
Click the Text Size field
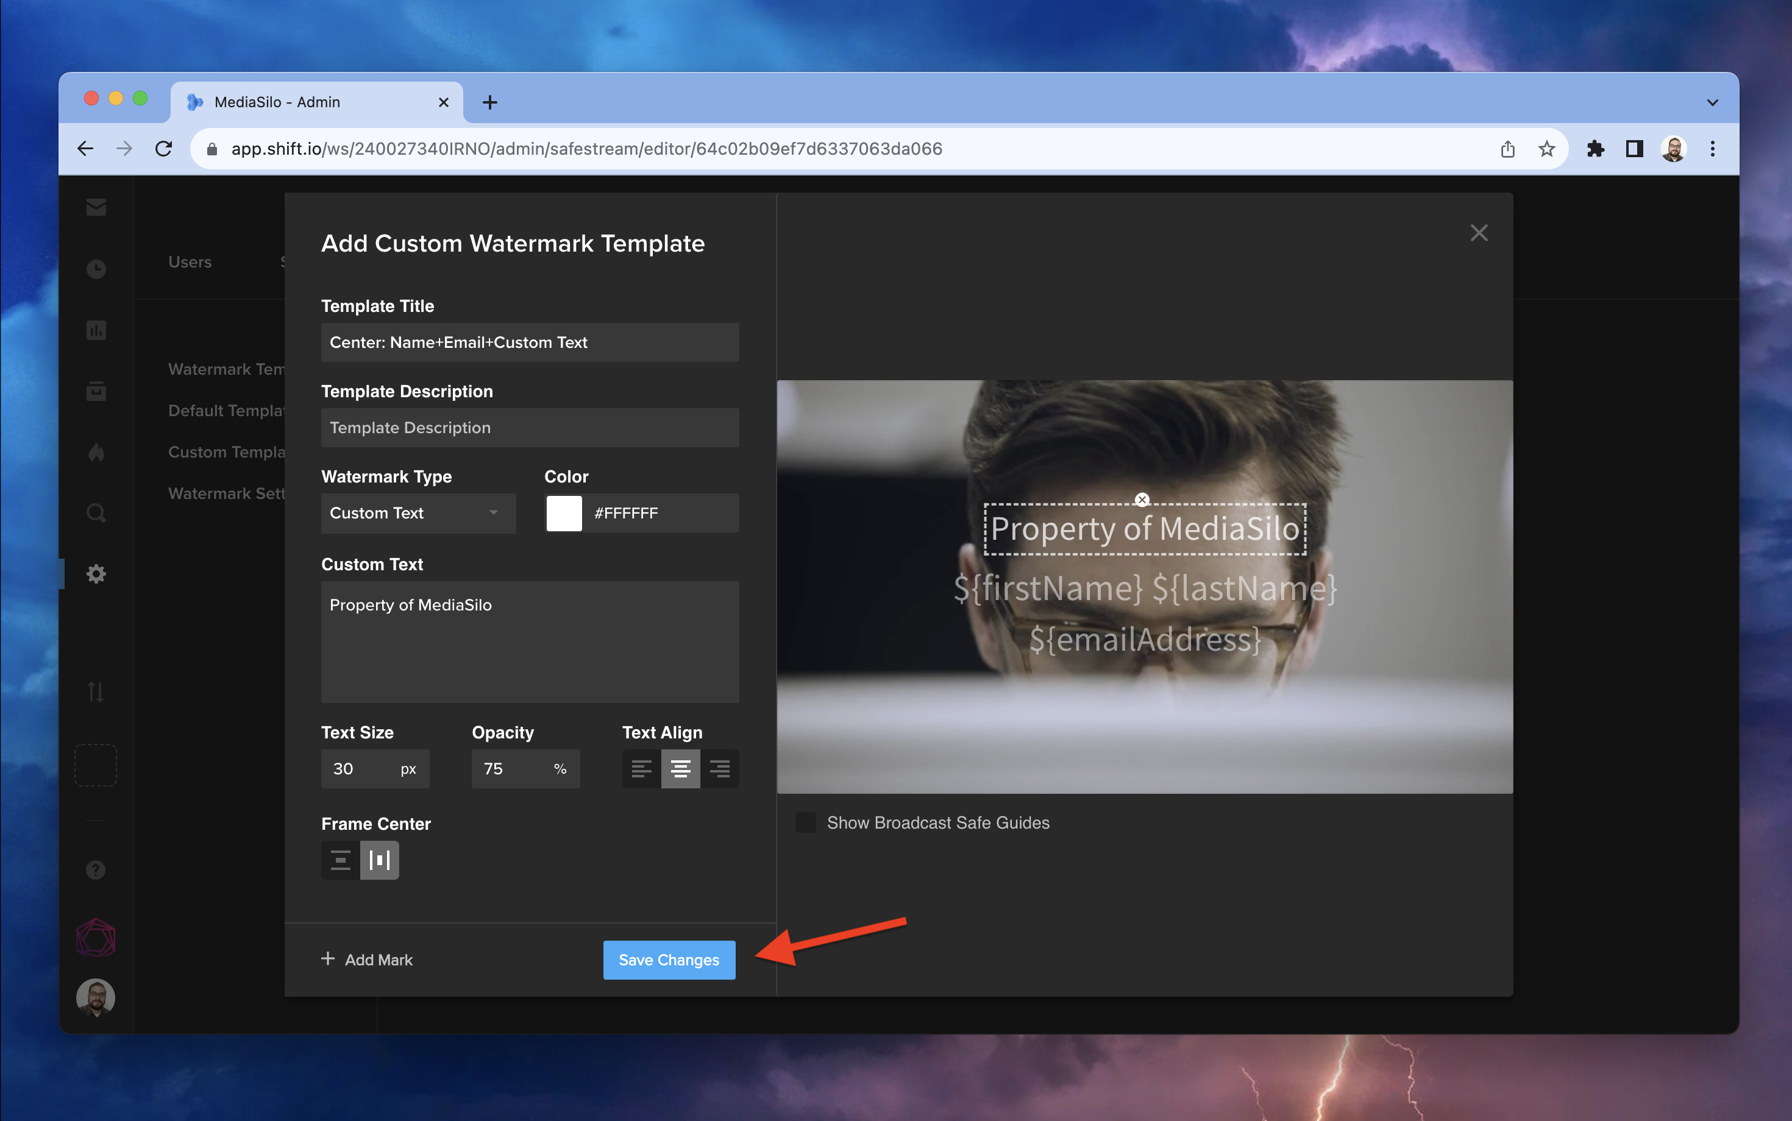pyautogui.click(x=375, y=769)
